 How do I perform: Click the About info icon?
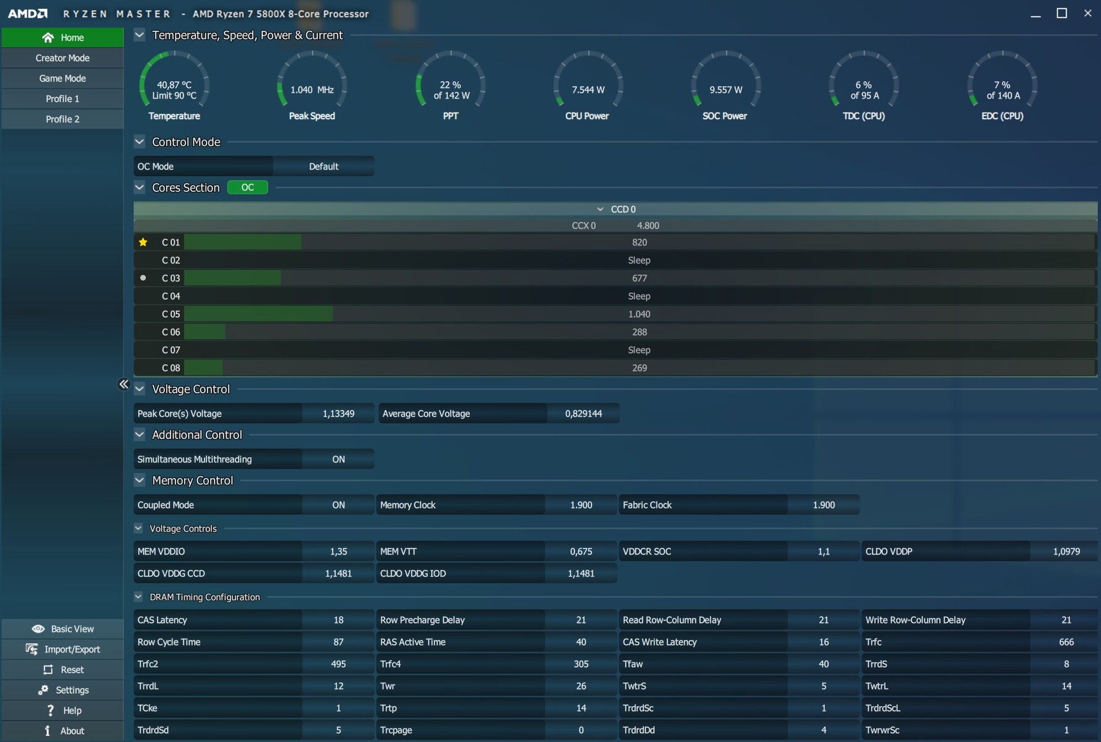point(48,731)
